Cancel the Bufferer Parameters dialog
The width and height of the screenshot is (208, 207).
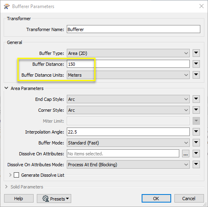[189, 199]
